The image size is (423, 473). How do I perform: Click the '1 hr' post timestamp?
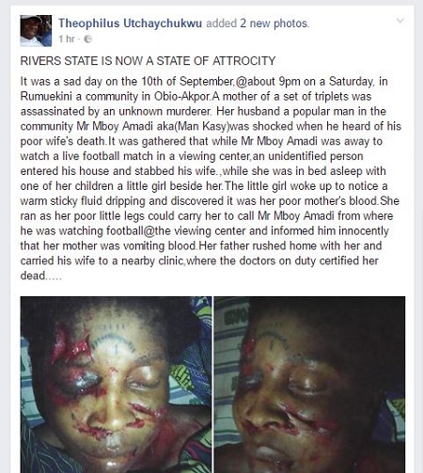pos(67,39)
